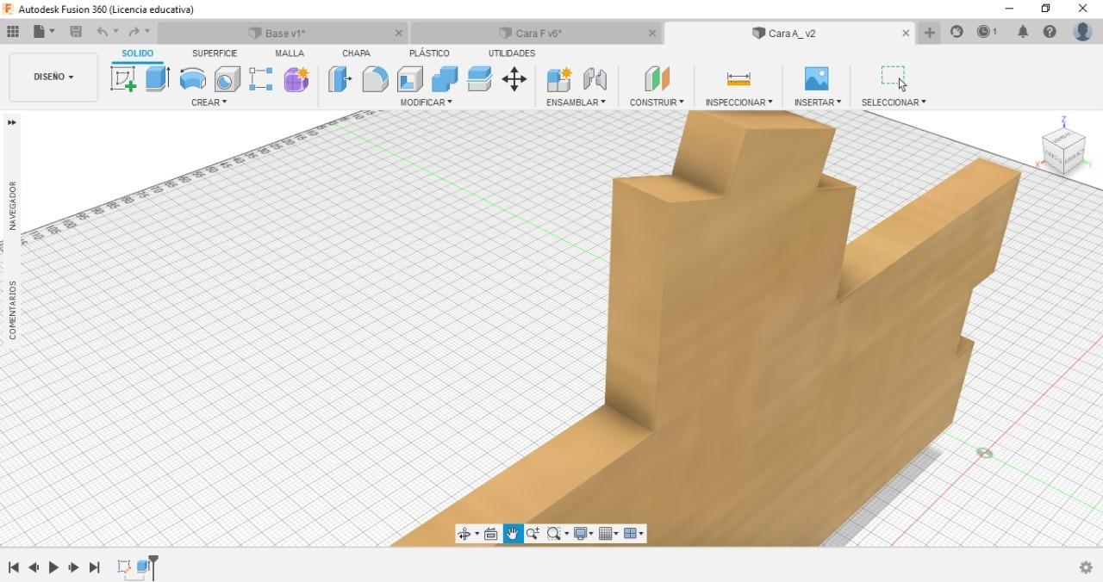
Task: Select the Joint tool
Action: pyautogui.click(x=595, y=79)
